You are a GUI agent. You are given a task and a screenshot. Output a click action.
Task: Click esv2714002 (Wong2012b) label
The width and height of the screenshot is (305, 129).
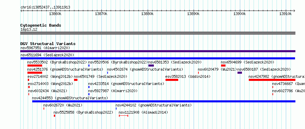click(50, 76)
